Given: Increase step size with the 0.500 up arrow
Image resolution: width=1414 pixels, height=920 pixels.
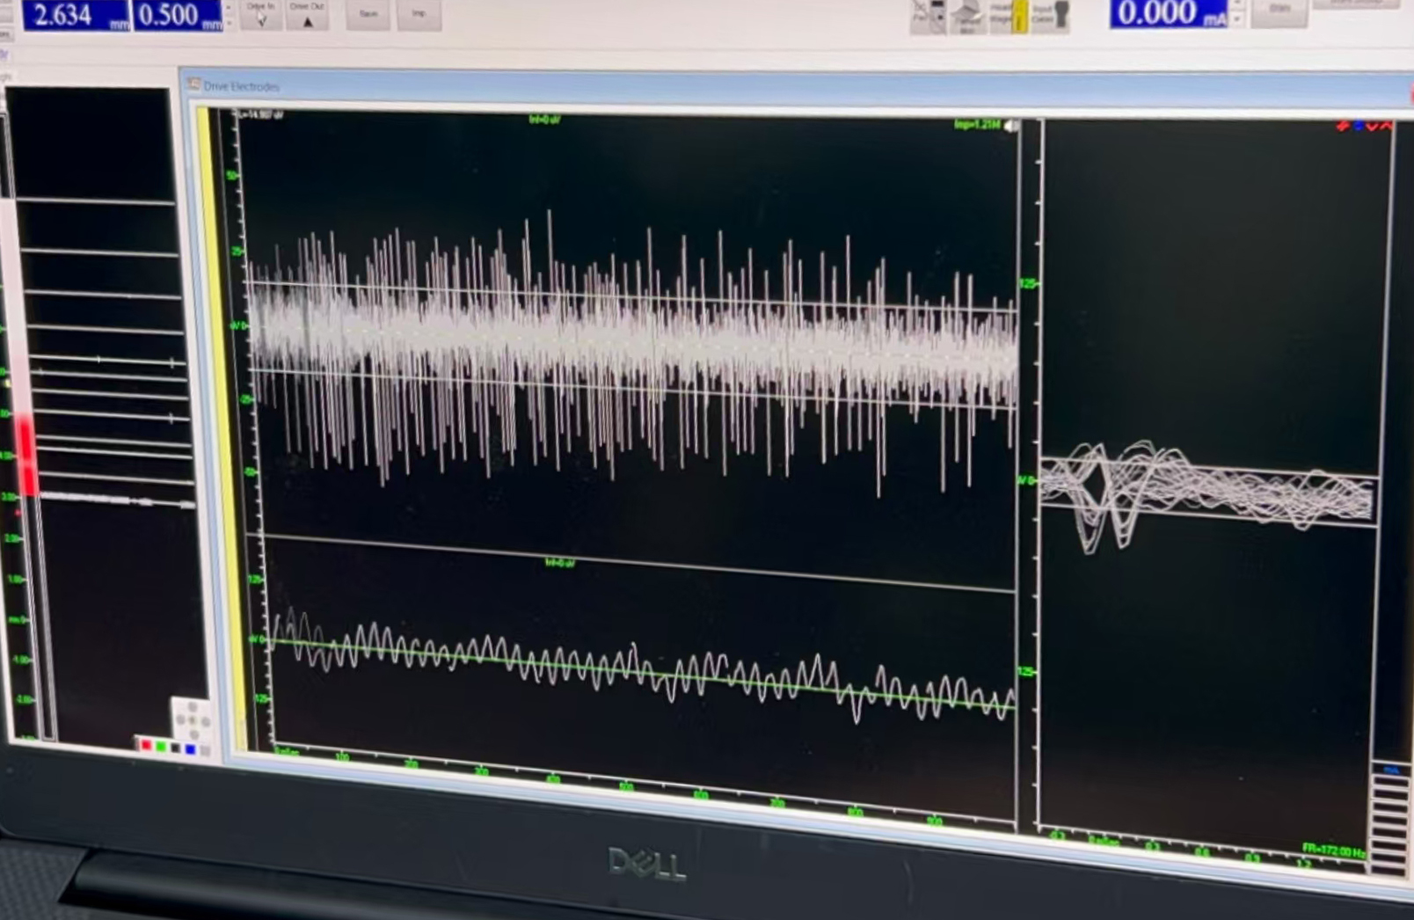Looking at the screenshot, I should (x=230, y=7).
